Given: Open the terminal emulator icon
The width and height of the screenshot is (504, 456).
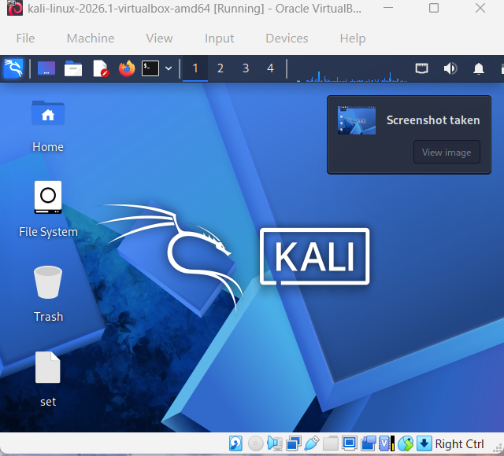Looking at the screenshot, I should click(150, 68).
